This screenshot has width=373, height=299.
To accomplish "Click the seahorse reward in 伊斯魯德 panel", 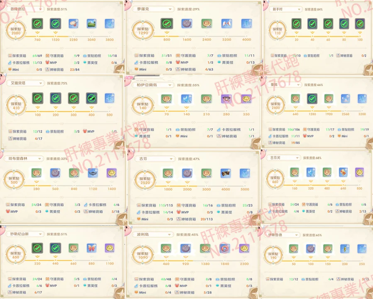I will [344, 248].
